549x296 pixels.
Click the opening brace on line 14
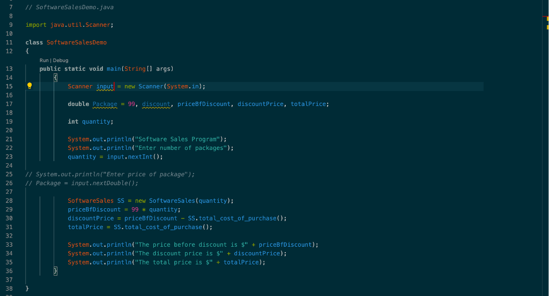pyautogui.click(x=55, y=78)
